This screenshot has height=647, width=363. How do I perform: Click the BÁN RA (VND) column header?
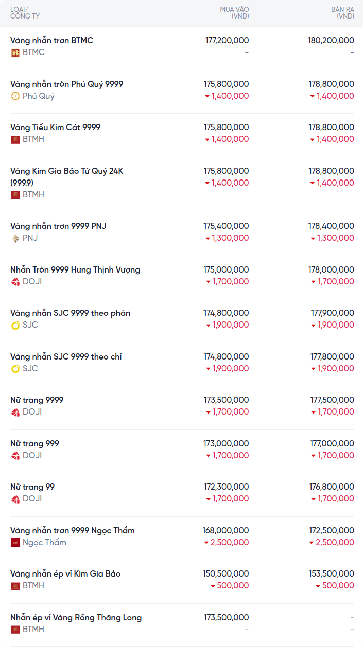342,13
